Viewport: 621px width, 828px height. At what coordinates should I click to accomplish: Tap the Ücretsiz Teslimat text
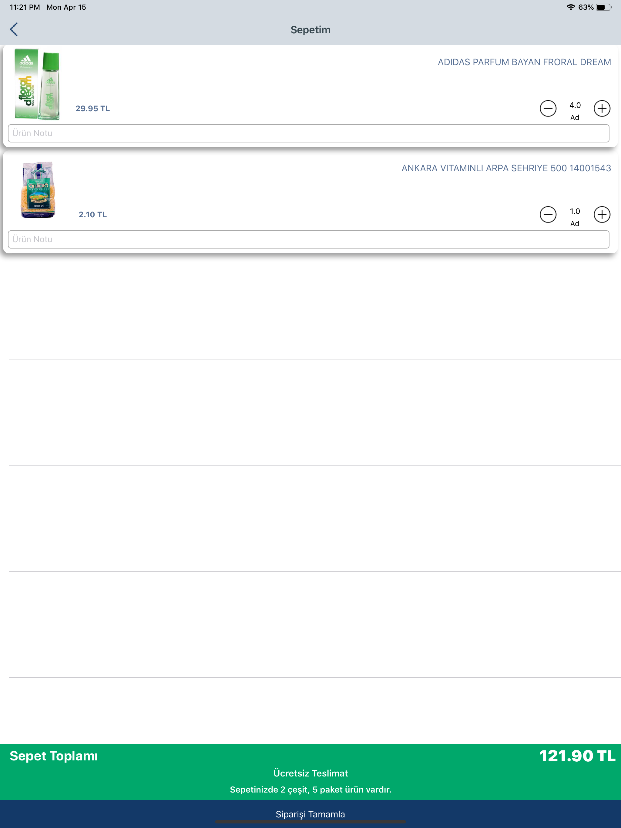click(310, 773)
